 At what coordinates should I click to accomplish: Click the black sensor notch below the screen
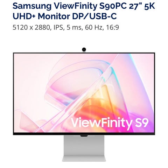tap(84, 136)
